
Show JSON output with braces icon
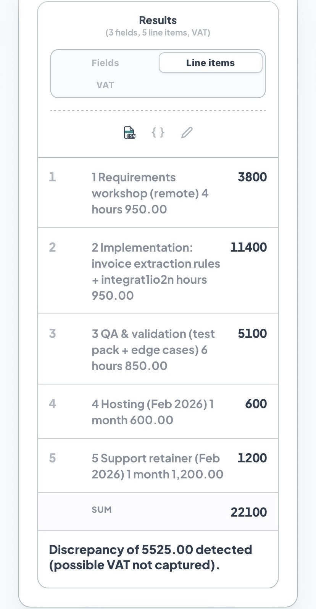(x=158, y=132)
